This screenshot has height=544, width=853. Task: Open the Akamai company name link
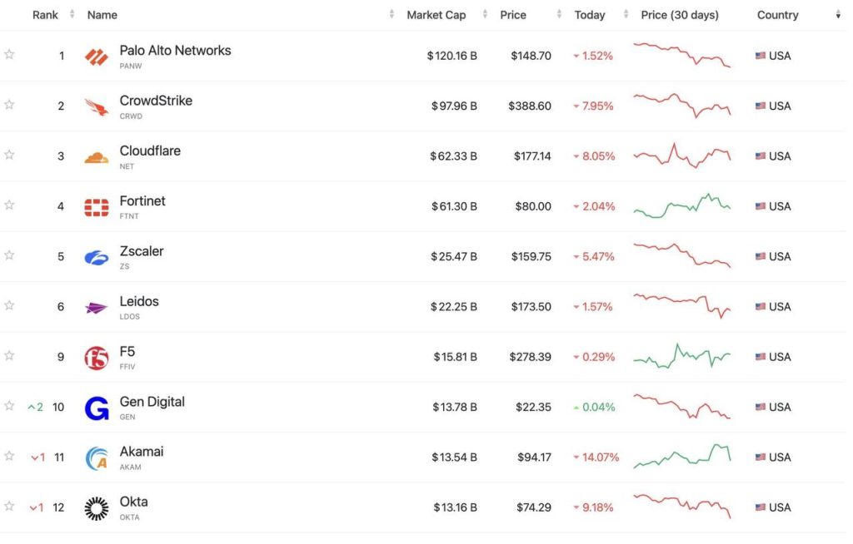coord(142,452)
